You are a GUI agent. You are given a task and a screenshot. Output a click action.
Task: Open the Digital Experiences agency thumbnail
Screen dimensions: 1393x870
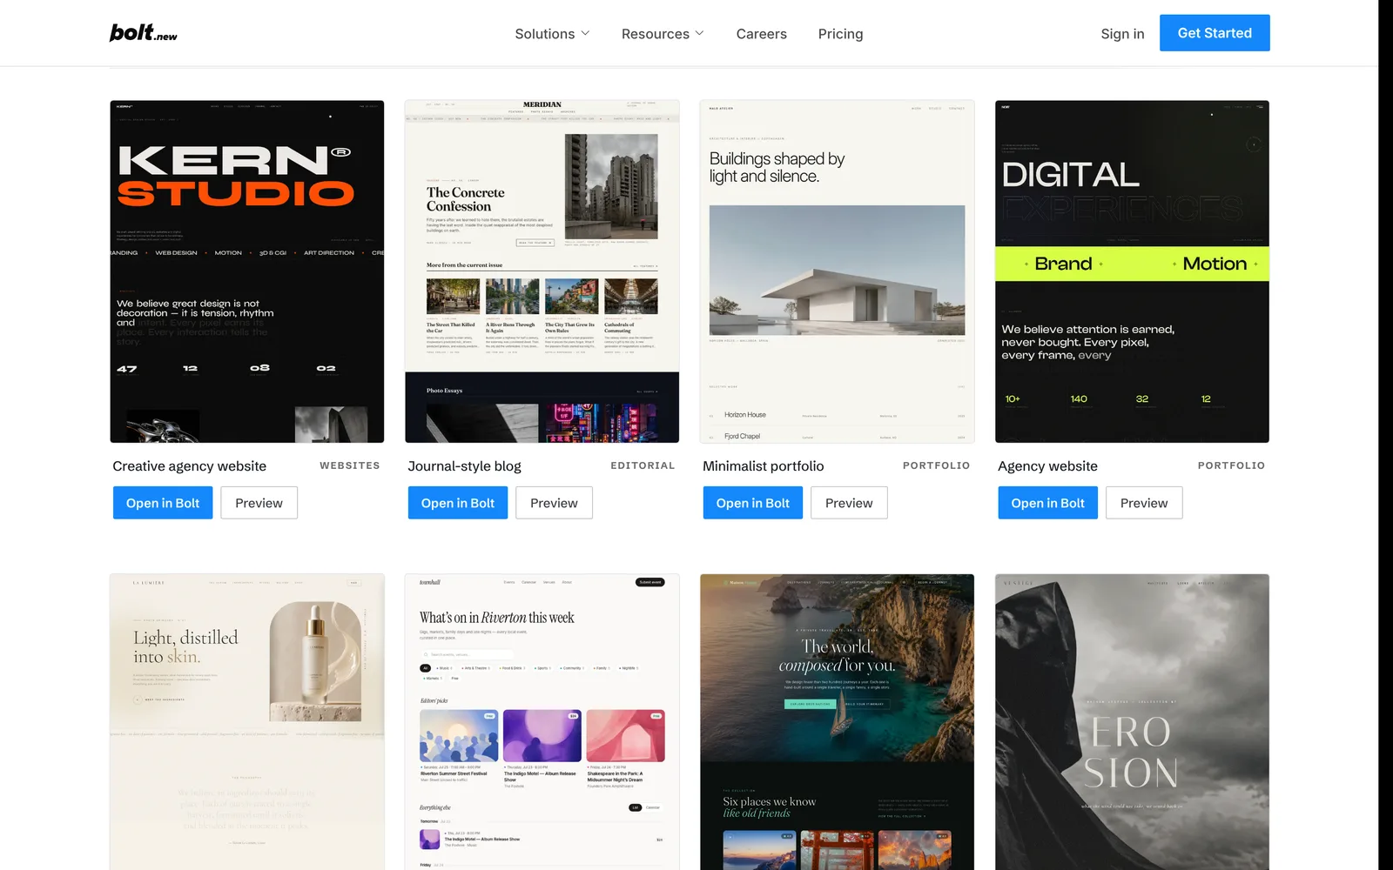coord(1132,271)
